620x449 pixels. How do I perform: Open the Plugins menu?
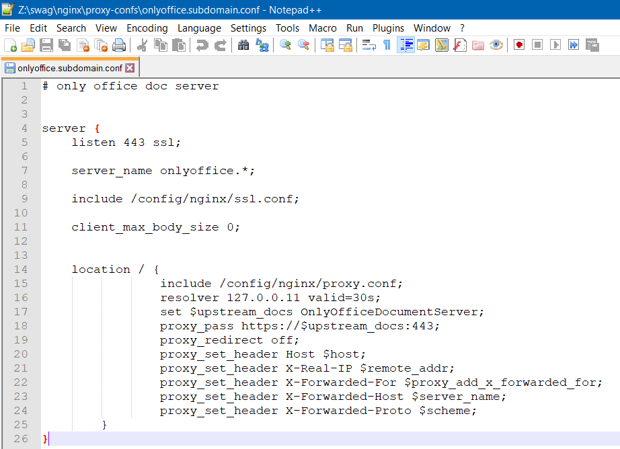[x=388, y=28]
